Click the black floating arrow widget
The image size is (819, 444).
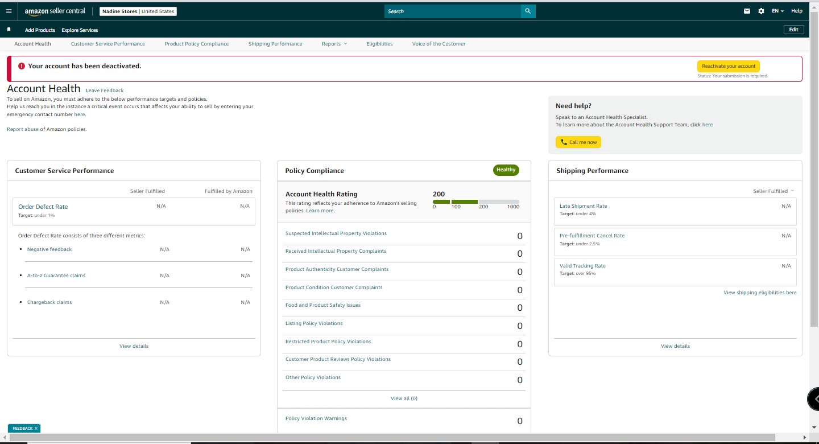click(x=814, y=398)
